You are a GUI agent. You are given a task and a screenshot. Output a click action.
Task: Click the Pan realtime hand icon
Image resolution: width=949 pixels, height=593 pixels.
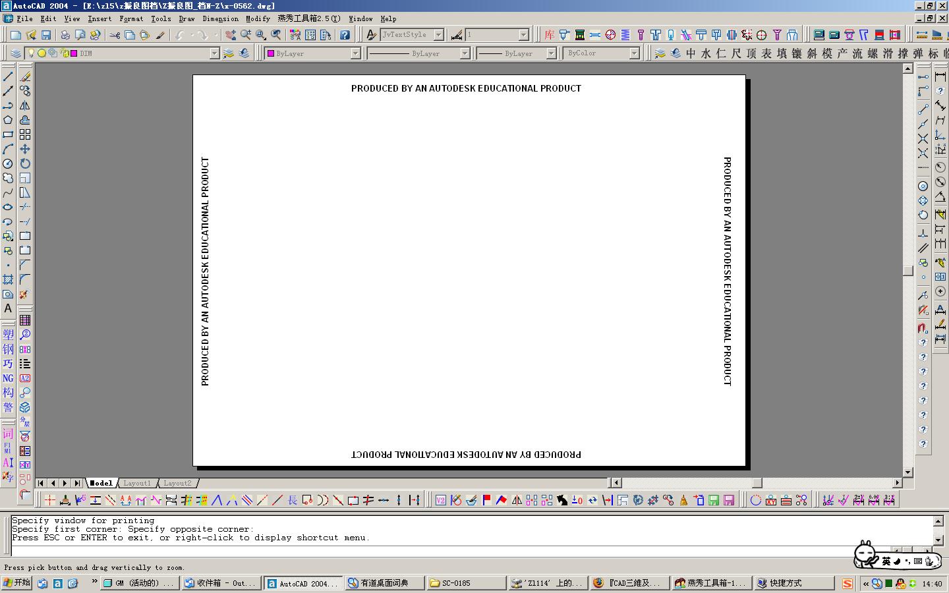click(230, 35)
